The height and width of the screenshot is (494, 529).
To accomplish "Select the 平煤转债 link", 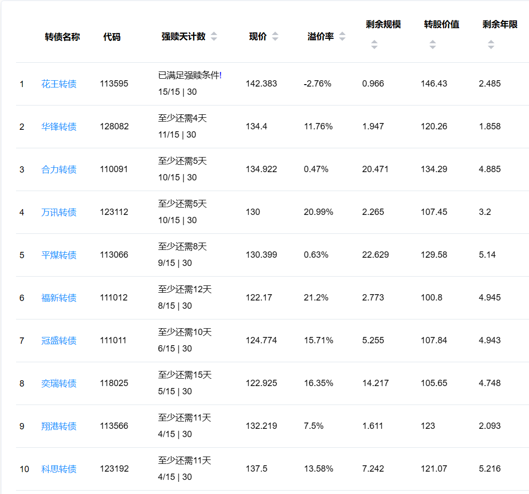I will tap(59, 255).
